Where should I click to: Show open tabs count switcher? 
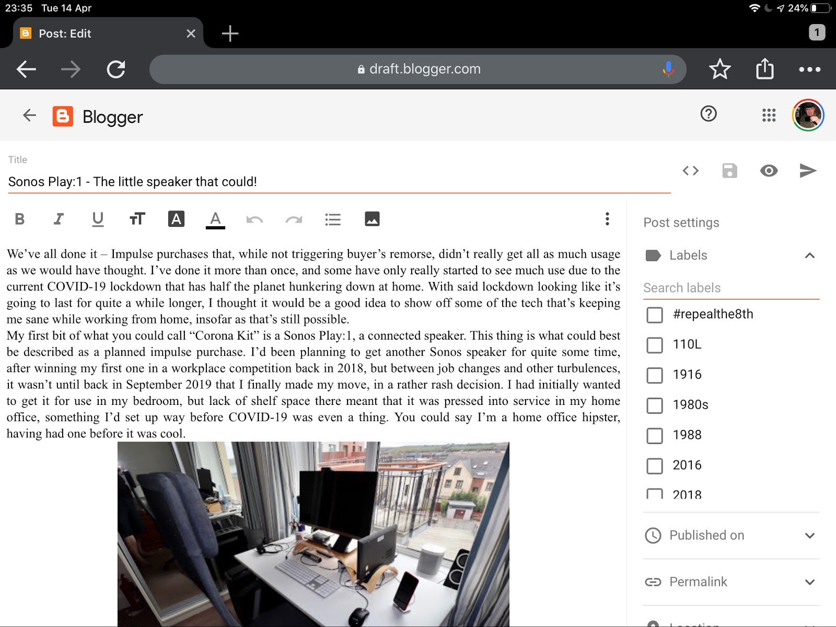coord(817,32)
